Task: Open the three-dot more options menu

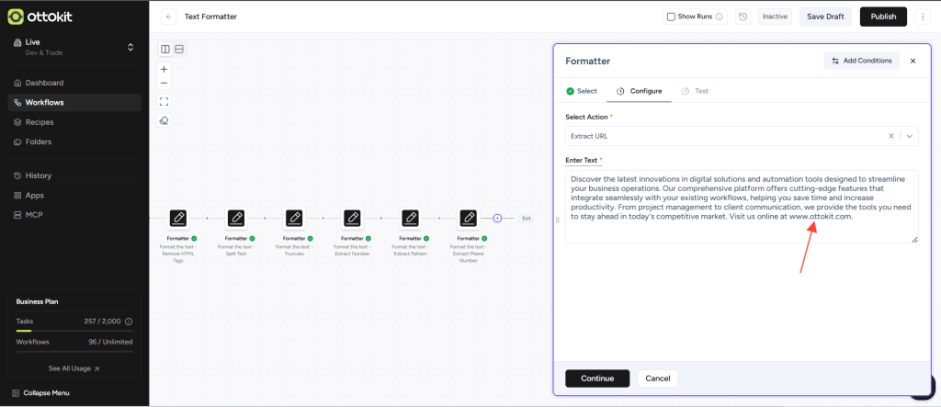Action: click(x=922, y=17)
